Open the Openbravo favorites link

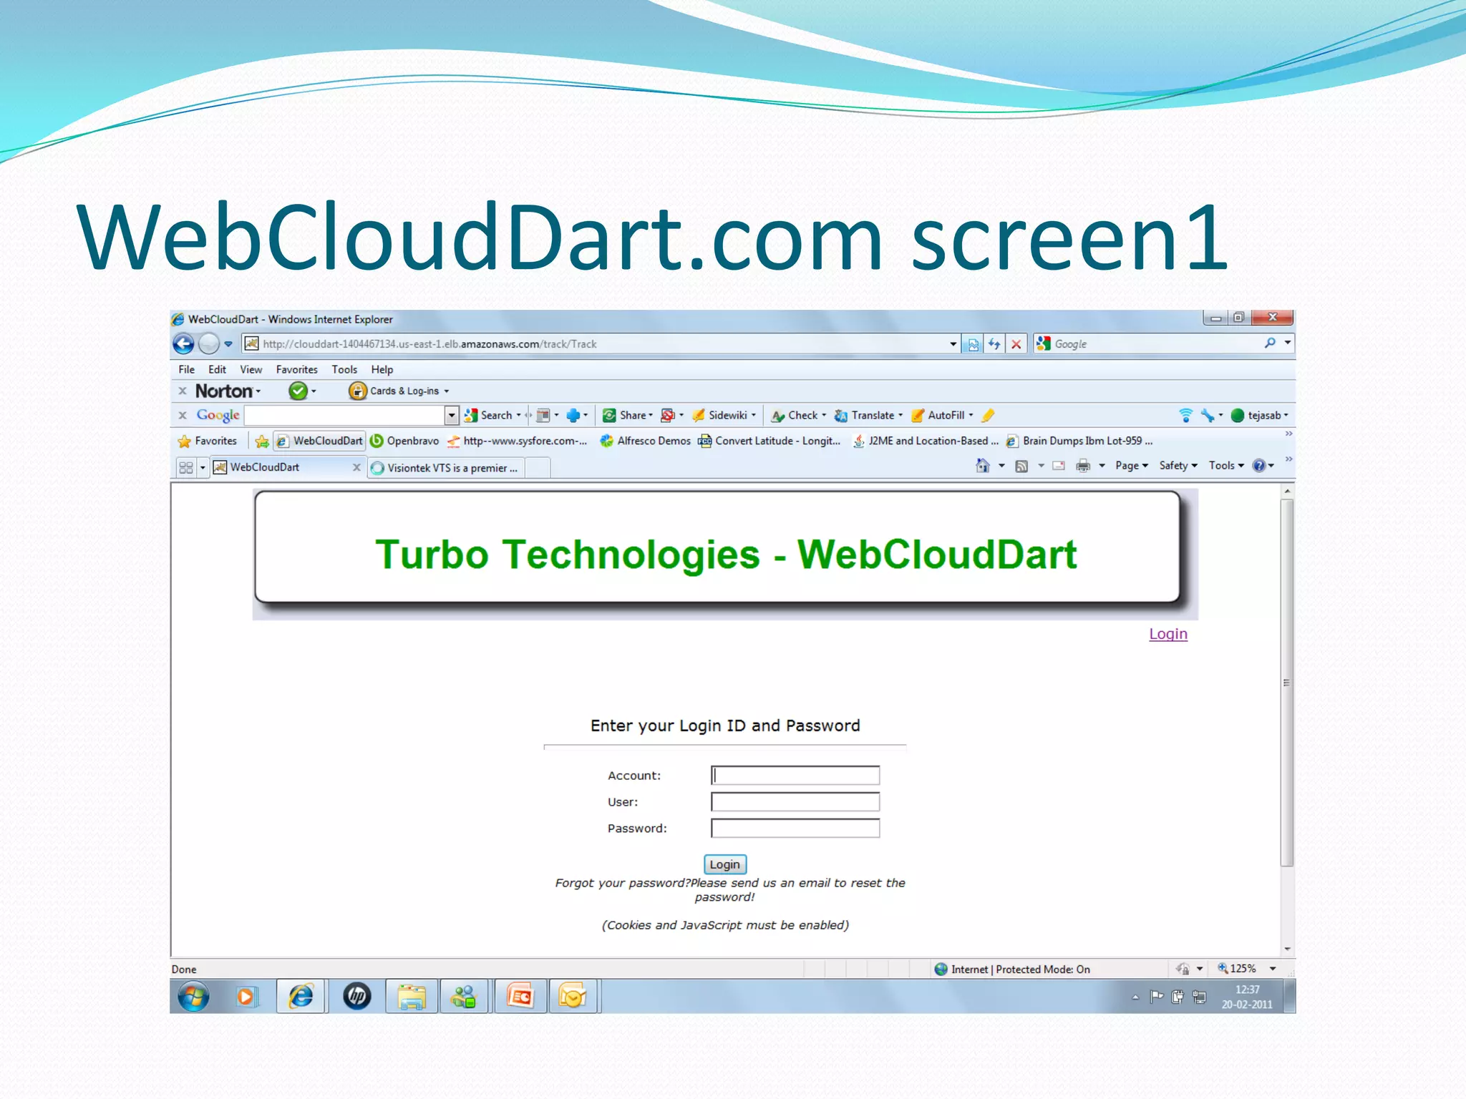[x=404, y=441]
